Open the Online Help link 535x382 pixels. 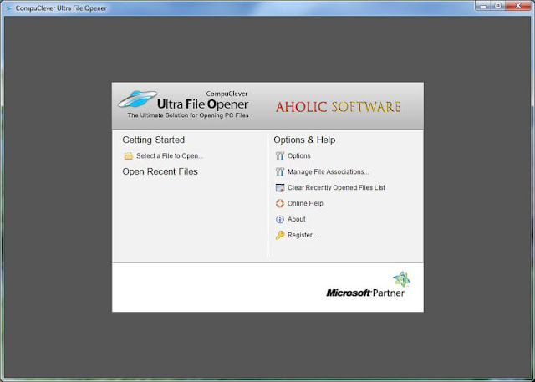(305, 203)
